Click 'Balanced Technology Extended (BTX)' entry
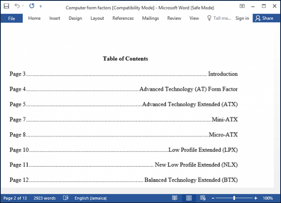 (191, 180)
